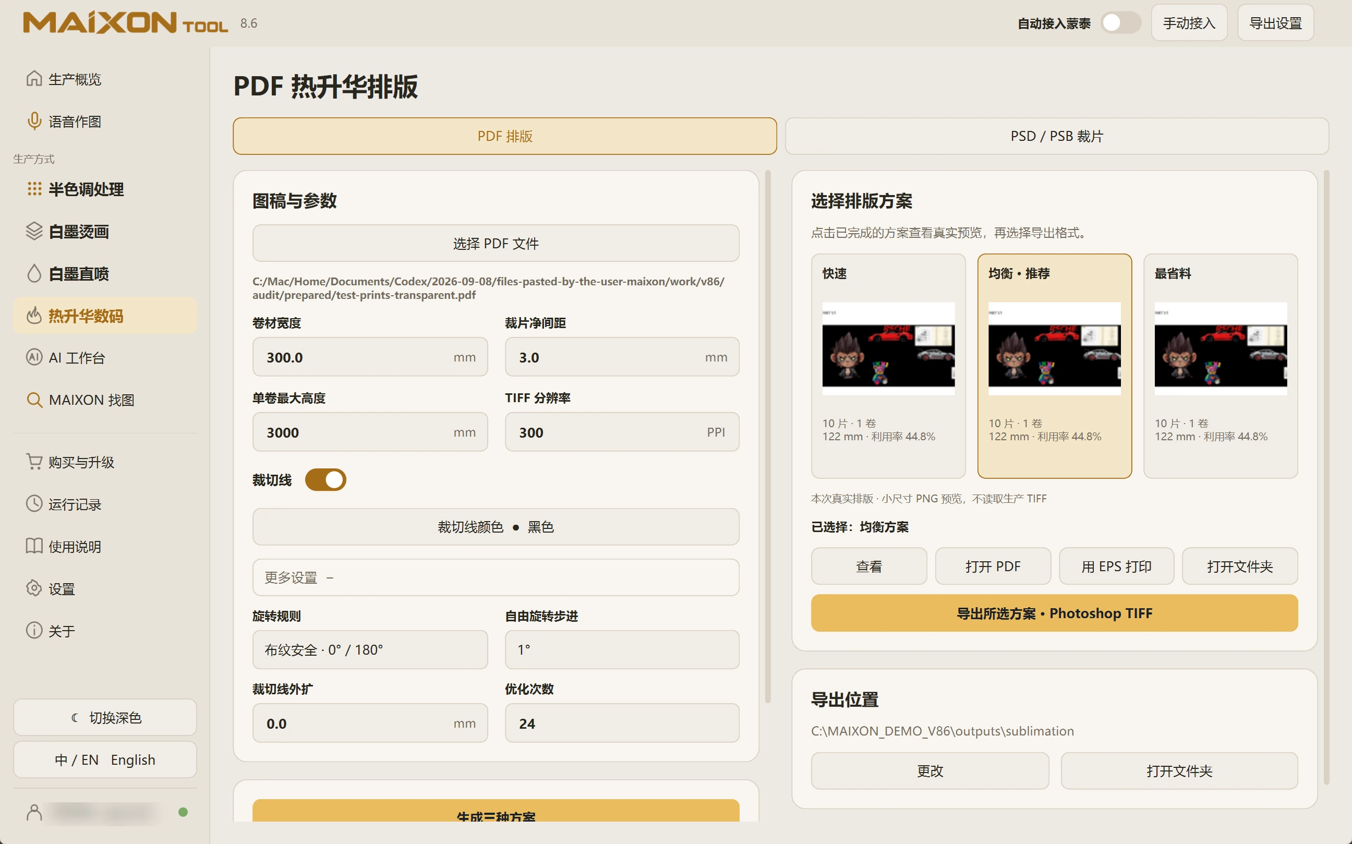
Task: Open the 旋转规则 dropdown
Action: [x=370, y=650]
